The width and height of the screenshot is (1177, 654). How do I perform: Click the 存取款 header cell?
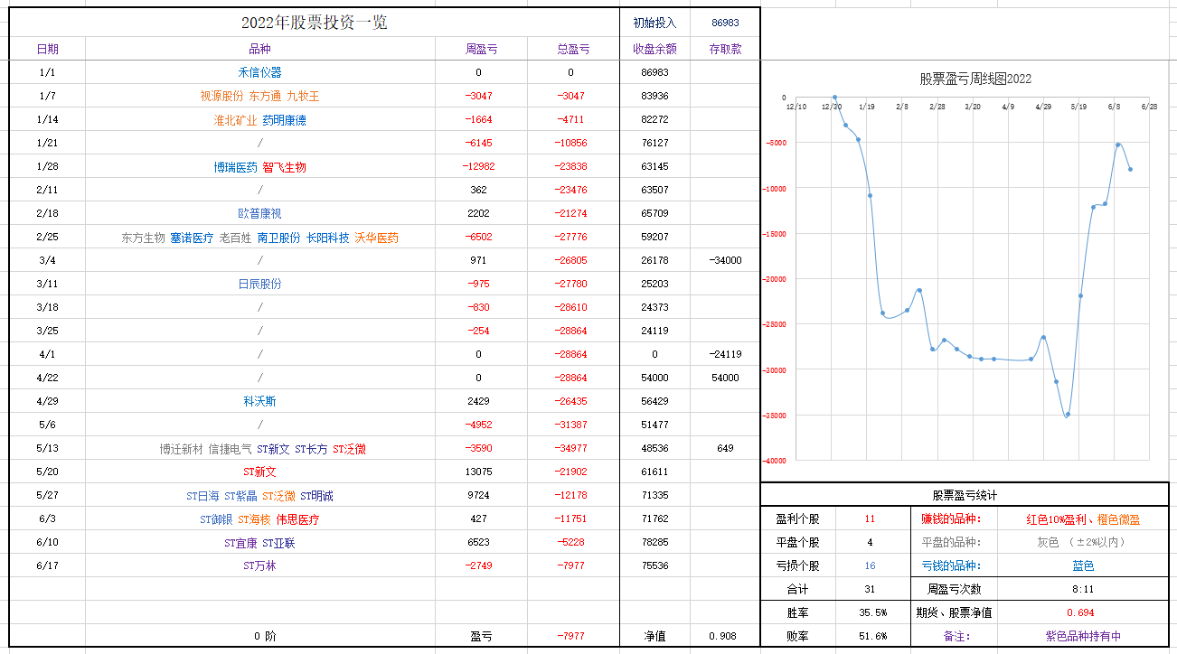725,49
